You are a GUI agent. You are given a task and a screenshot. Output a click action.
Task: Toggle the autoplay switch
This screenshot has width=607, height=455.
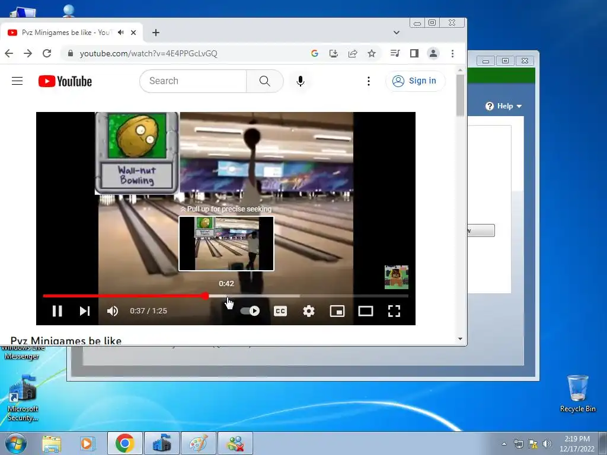[250, 310]
